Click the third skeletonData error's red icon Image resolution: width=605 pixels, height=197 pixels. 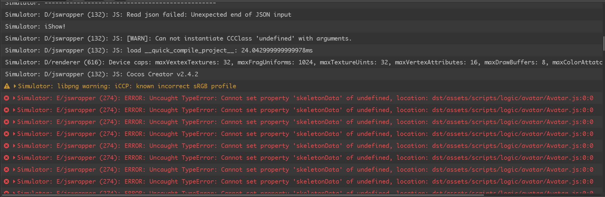coord(6,122)
